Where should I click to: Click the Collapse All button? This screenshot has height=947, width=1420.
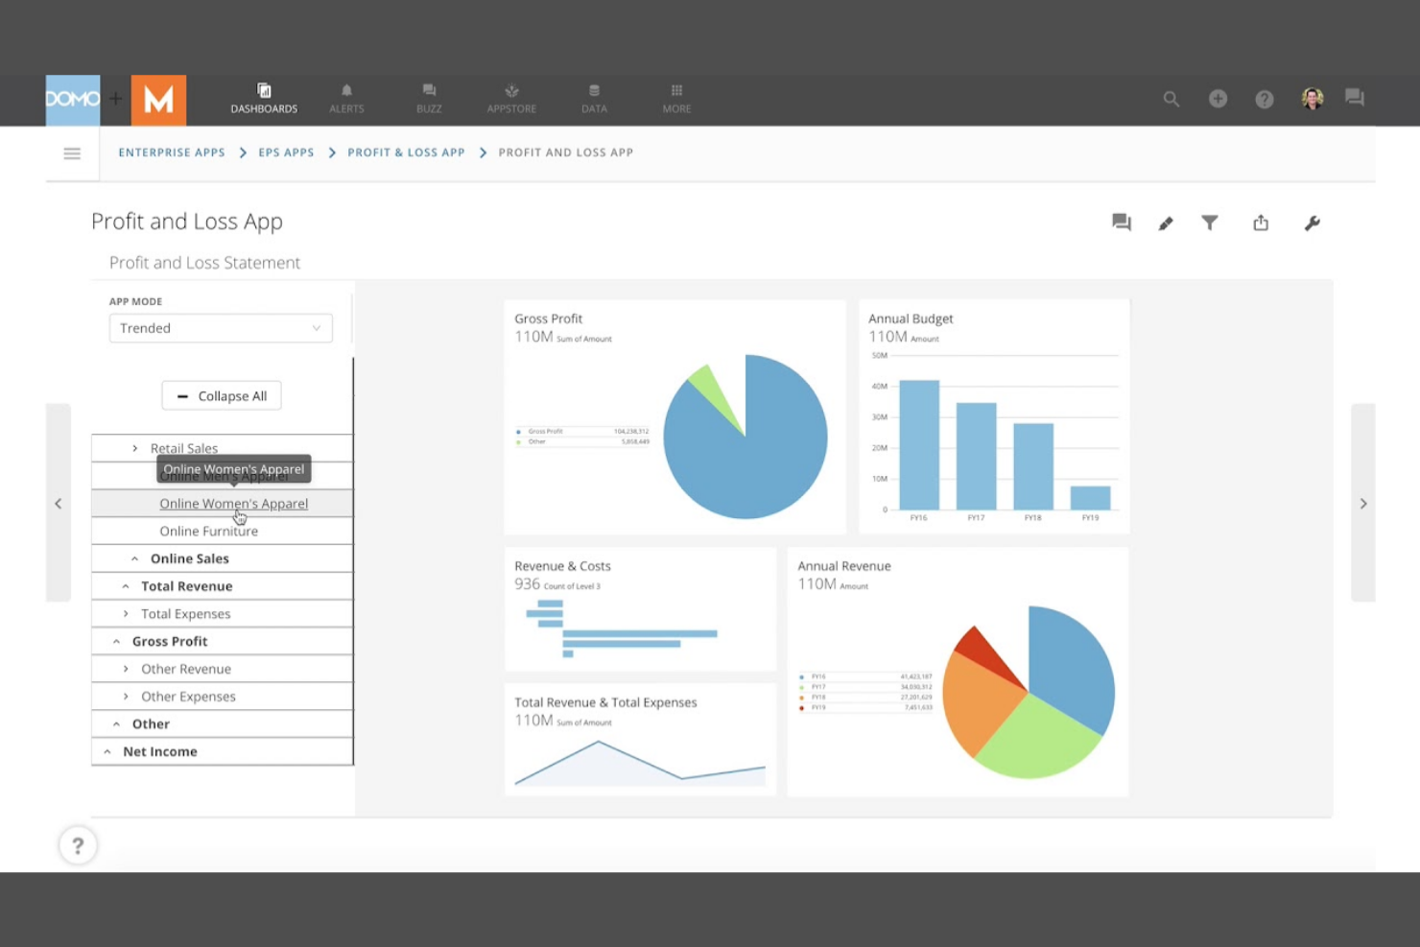click(222, 395)
